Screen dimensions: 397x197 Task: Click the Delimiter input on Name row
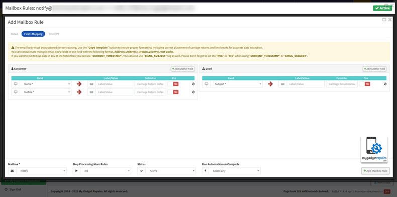point(150,84)
